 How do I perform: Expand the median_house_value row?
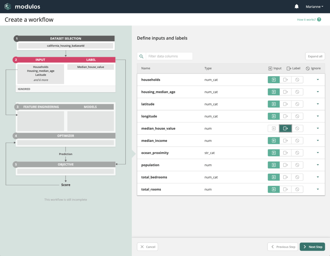pyautogui.click(x=318, y=128)
